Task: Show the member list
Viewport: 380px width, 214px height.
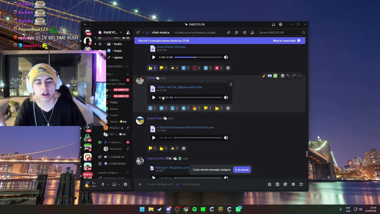Action: point(252,33)
